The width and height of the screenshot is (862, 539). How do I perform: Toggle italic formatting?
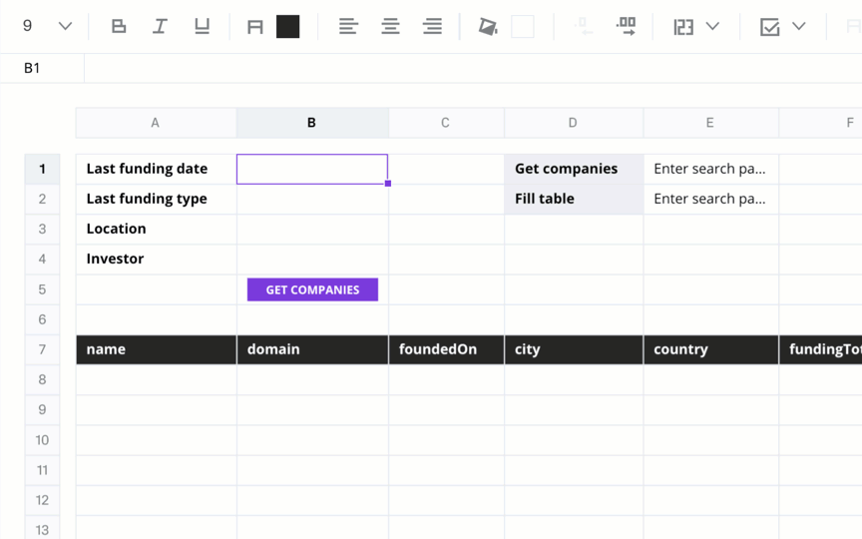(x=160, y=26)
